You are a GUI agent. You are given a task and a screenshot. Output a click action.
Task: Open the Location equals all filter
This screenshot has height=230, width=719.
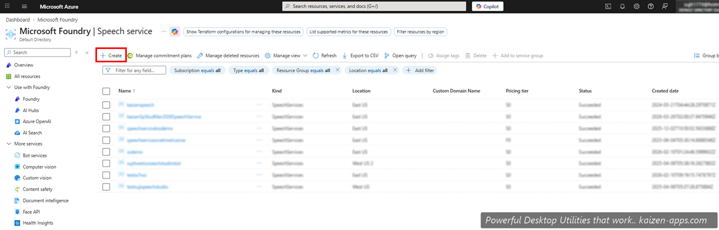click(368, 71)
